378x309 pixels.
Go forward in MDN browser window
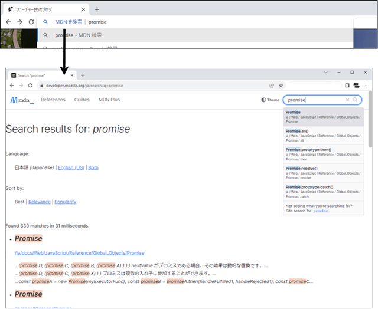pyautogui.click(x=21, y=86)
